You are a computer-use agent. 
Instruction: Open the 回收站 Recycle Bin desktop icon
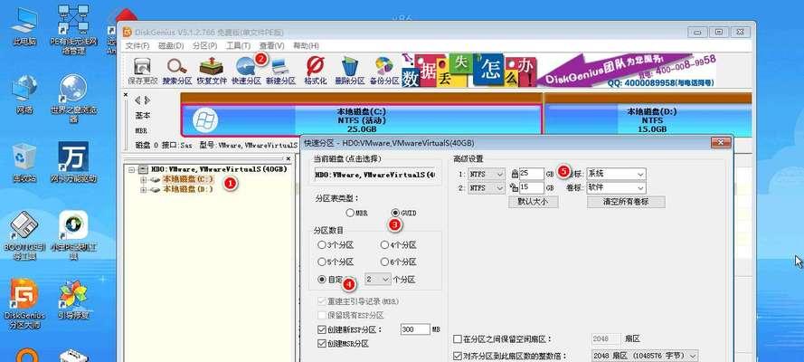click(24, 163)
